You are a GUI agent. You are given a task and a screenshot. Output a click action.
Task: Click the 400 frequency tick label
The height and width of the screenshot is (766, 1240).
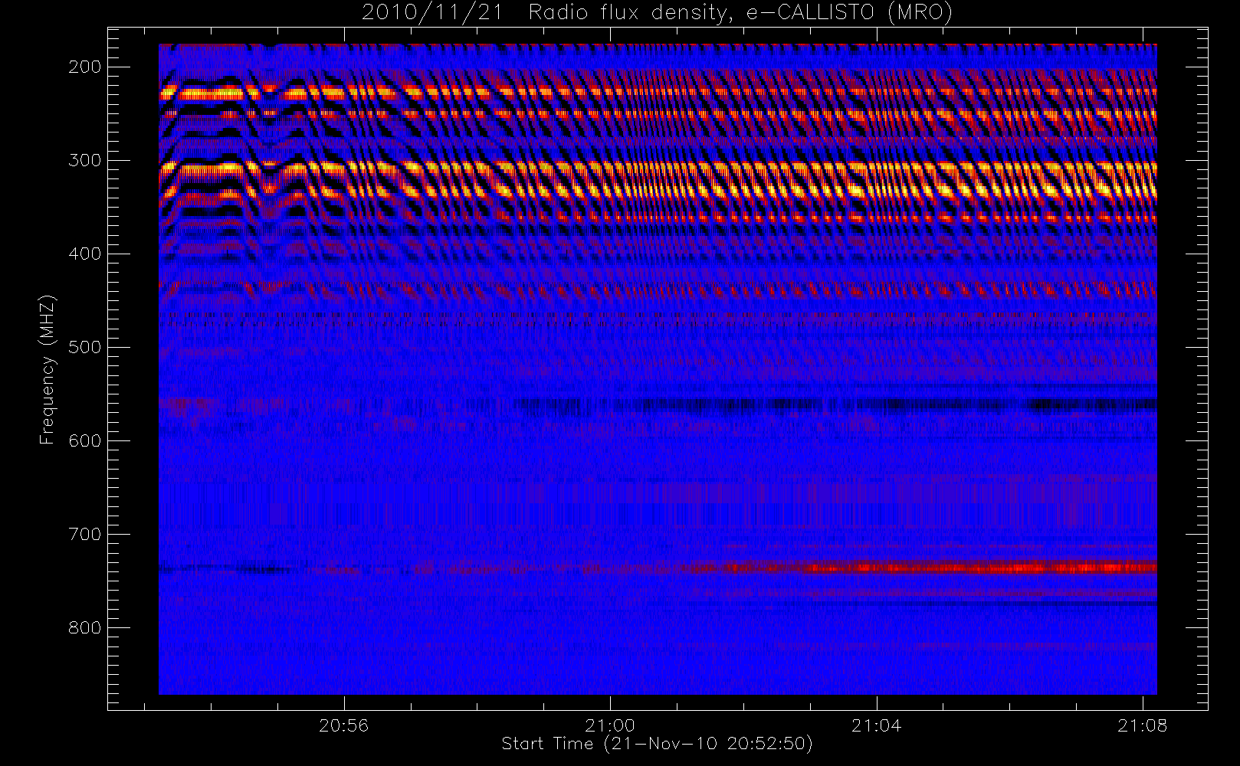[84, 254]
